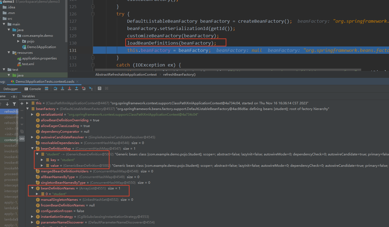Click the Step Into debugger icon
Image resolution: width=389 pixels, height=227 pixels.
click(62, 88)
